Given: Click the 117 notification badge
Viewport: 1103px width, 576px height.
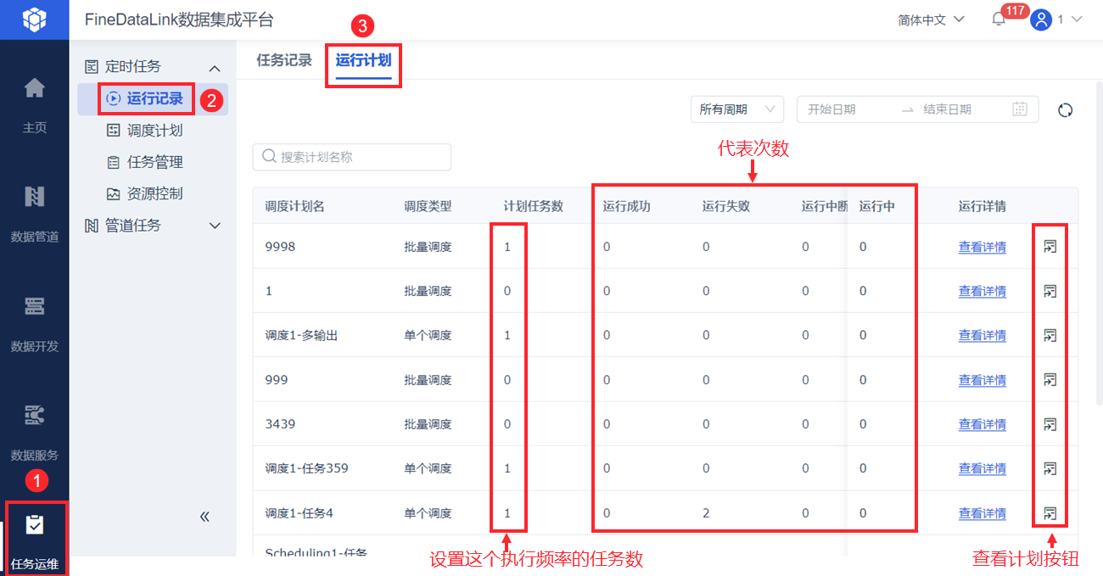Looking at the screenshot, I should coord(1015,11).
